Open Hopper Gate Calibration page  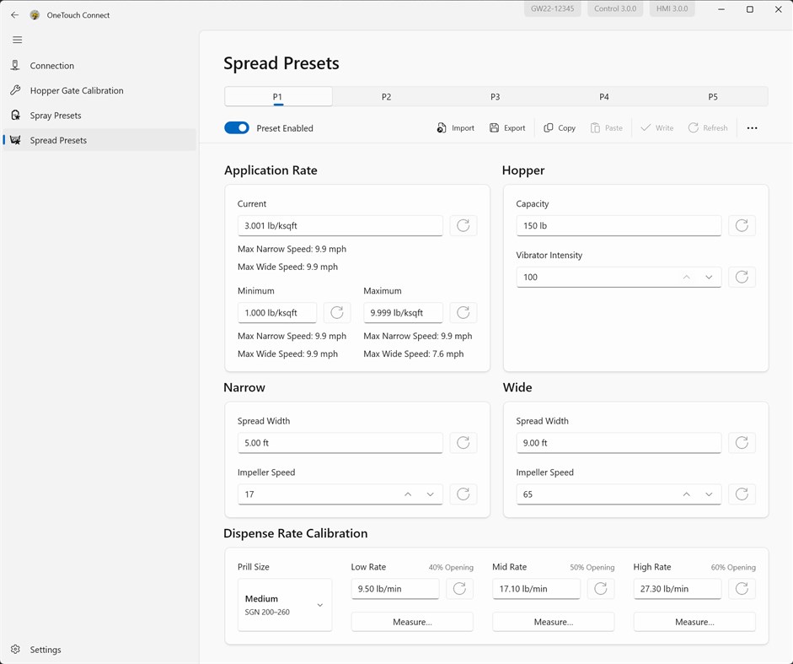point(76,90)
